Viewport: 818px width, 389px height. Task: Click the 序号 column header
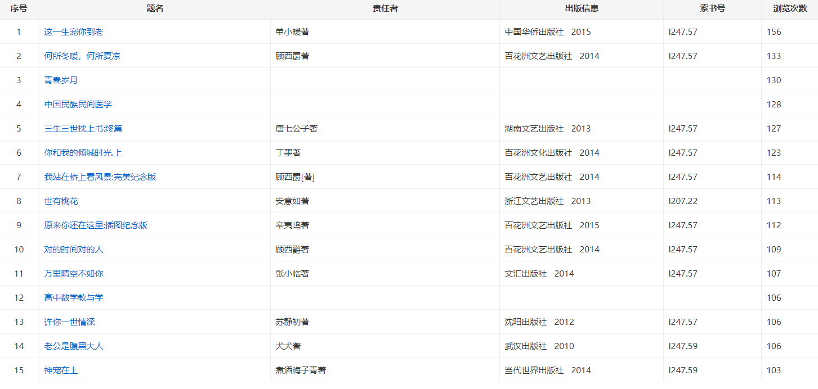point(19,8)
